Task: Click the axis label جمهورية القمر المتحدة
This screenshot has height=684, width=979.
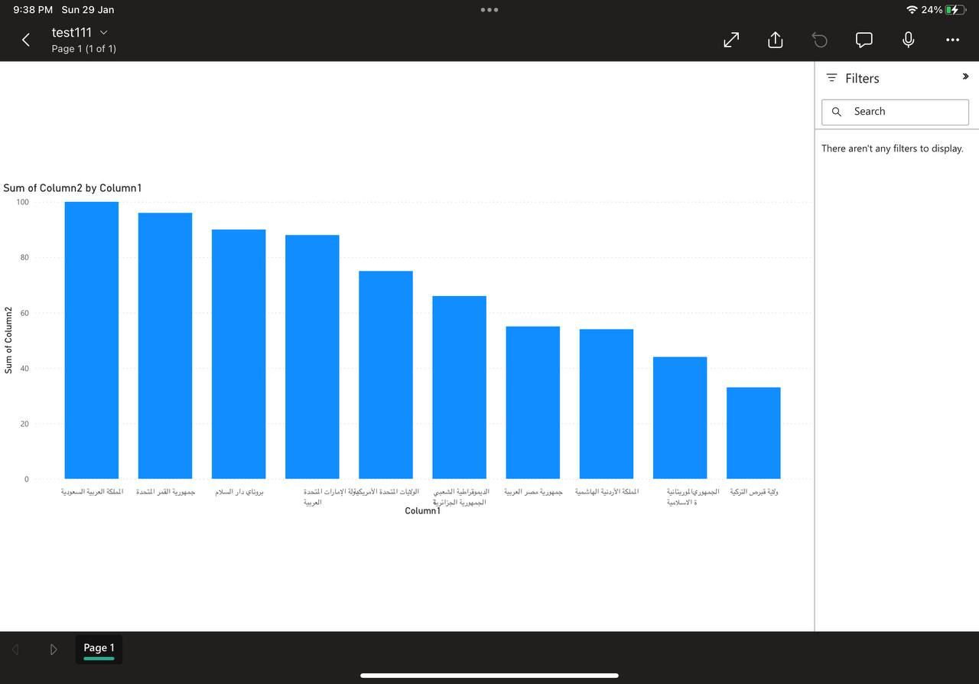Action: [x=165, y=492]
